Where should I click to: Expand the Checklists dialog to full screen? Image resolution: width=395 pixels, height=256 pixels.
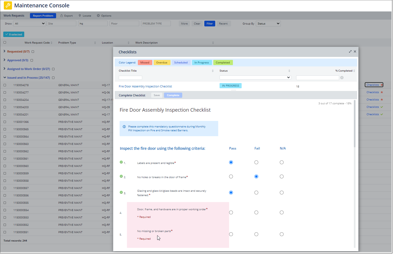coord(350,51)
